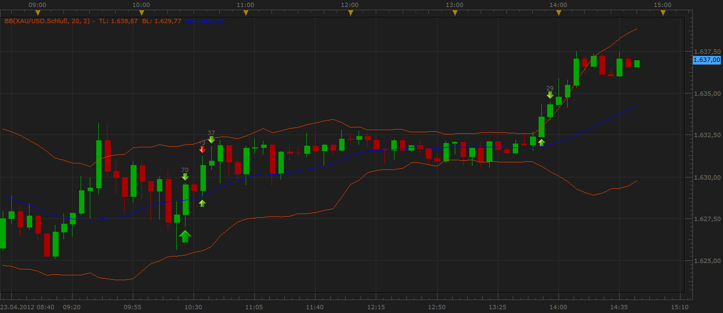Viewport: 723px width, 313px height.
Task: Click the 23.04.2012 08:40 date label
Action: 27,308
